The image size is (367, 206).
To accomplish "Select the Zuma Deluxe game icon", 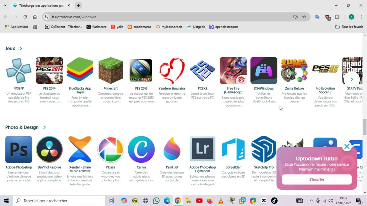I will pos(294,71).
